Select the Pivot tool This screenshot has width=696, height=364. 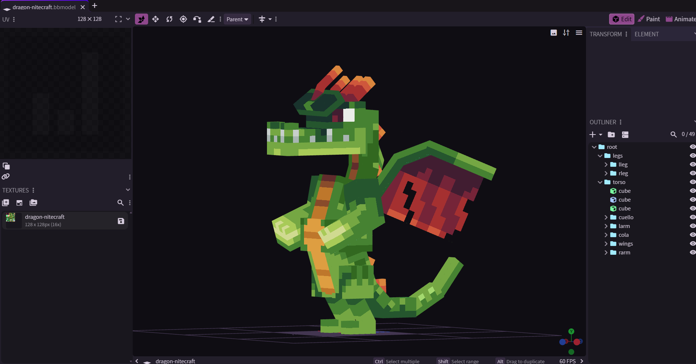183,19
